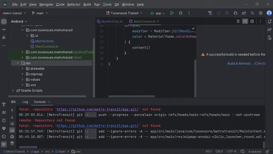Clear console with trash icon
This screenshot has height=154, width=273.
coord(12,143)
